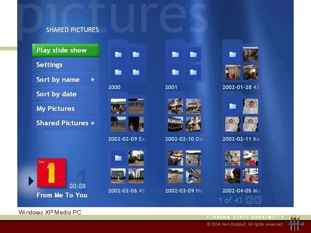Screen dimensions: 311x233
Task: Go to next page with down arrow
Action: pos(258,200)
